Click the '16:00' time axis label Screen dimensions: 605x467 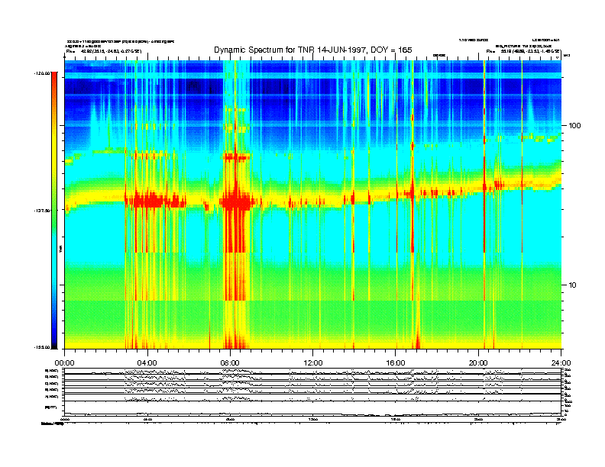(x=396, y=363)
